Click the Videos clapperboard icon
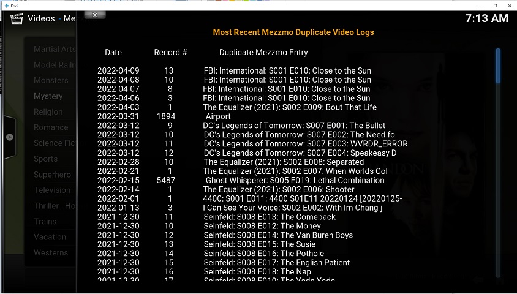This screenshot has height=294, width=517. pyautogui.click(x=17, y=19)
